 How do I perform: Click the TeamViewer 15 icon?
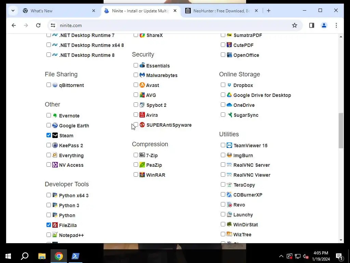coord(229,145)
